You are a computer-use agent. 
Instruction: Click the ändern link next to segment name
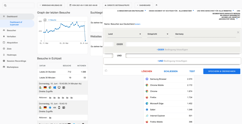[138, 24]
